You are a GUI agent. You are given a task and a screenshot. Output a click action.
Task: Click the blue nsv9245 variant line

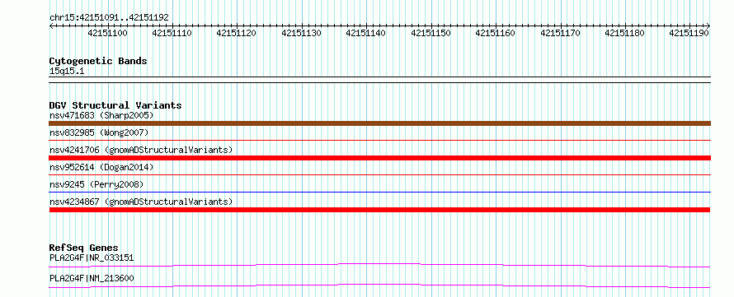tap(379, 192)
